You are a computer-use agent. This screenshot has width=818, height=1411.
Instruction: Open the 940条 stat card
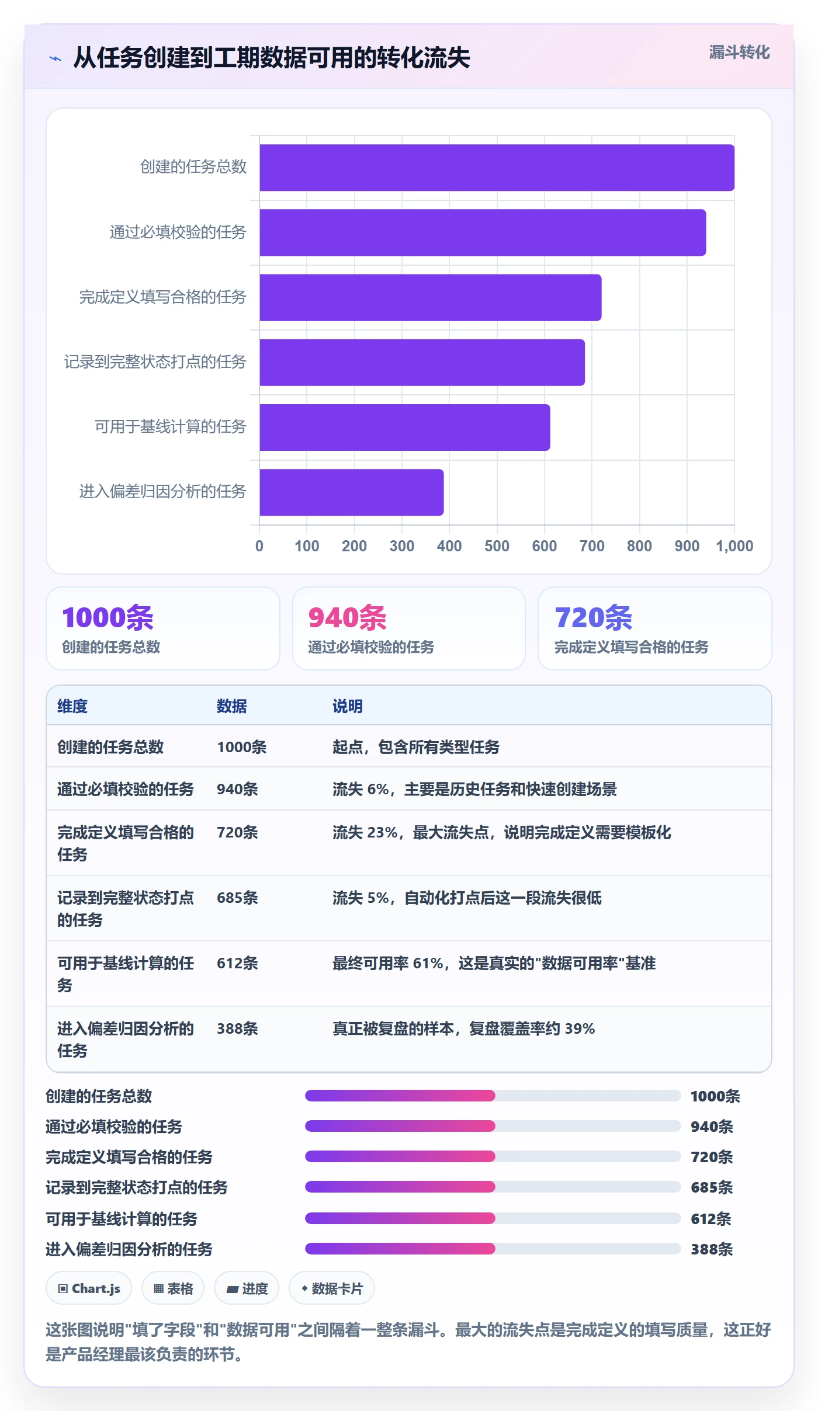[409, 628]
